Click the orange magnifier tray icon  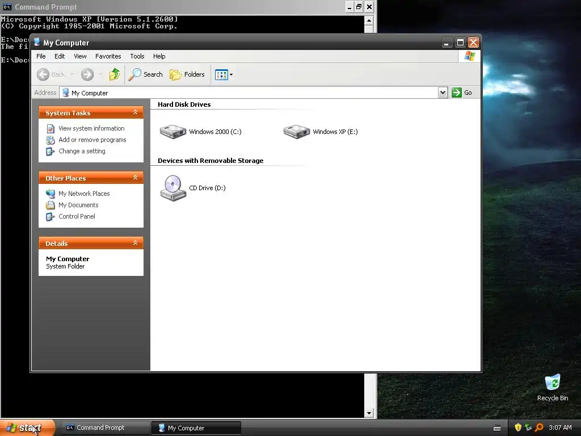(539, 427)
